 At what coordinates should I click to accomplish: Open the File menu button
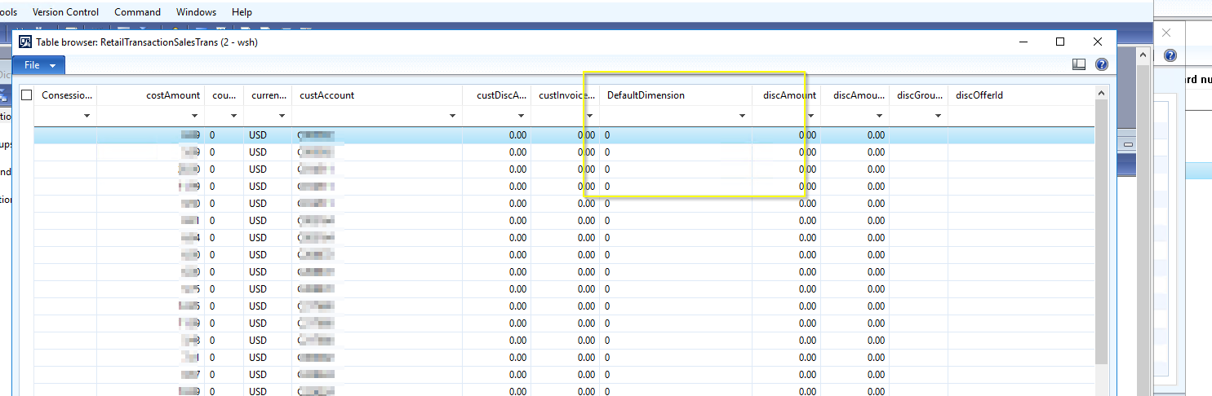pyautogui.click(x=39, y=65)
